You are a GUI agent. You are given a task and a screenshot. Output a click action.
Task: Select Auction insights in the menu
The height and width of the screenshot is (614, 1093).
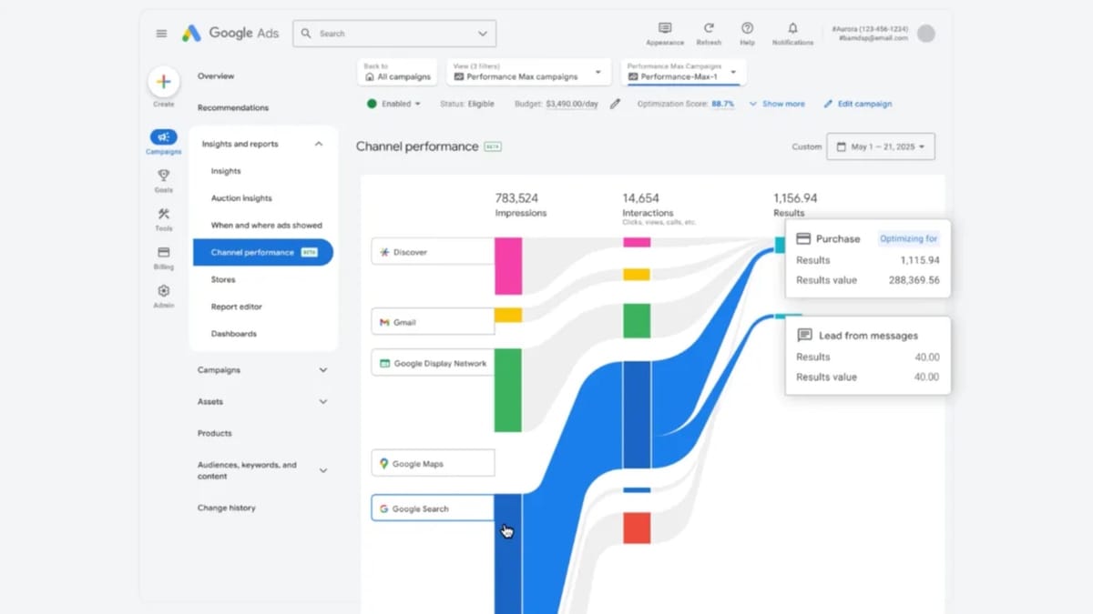(241, 198)
